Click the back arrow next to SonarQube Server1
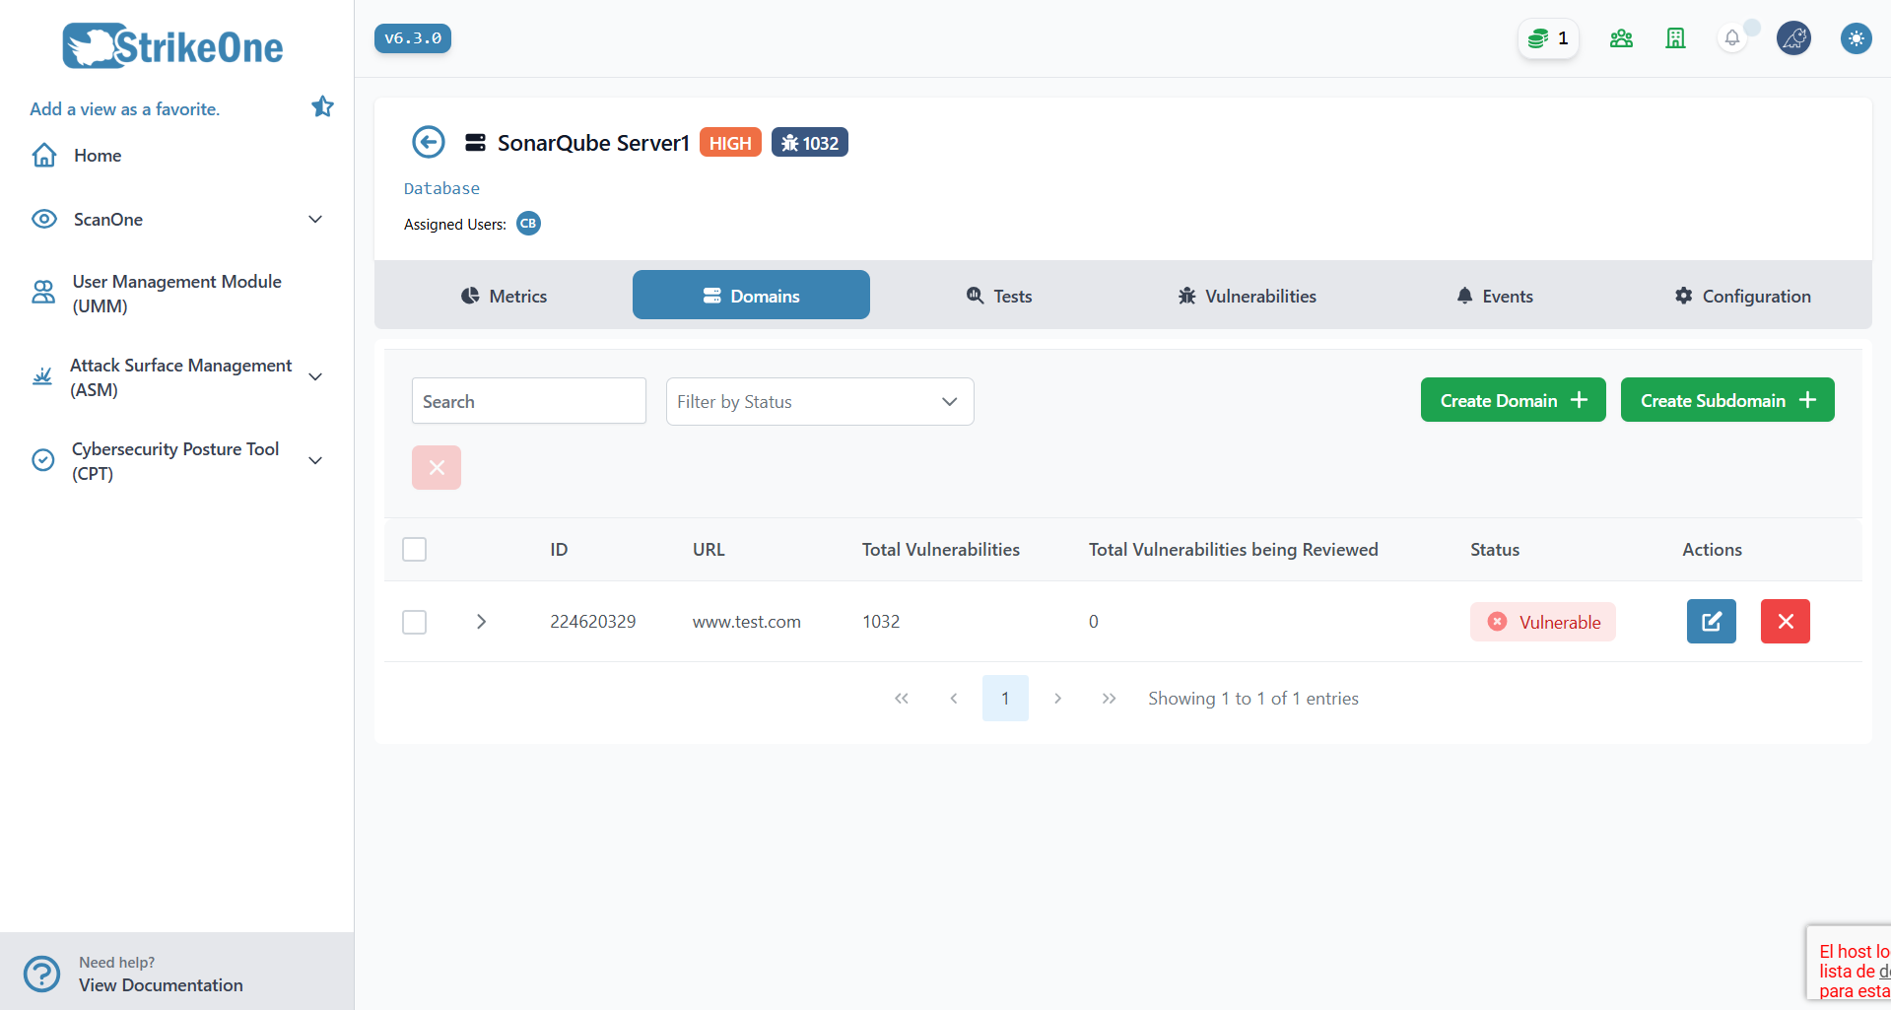This screenshot has width=1891, height=1010. (x=428, y=142)
